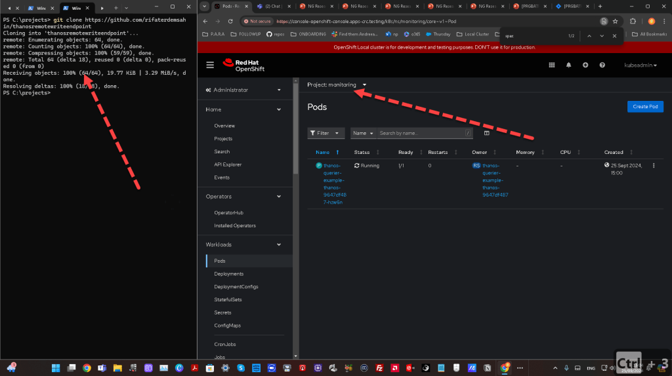Reload the browser page

tap(230, 21)
